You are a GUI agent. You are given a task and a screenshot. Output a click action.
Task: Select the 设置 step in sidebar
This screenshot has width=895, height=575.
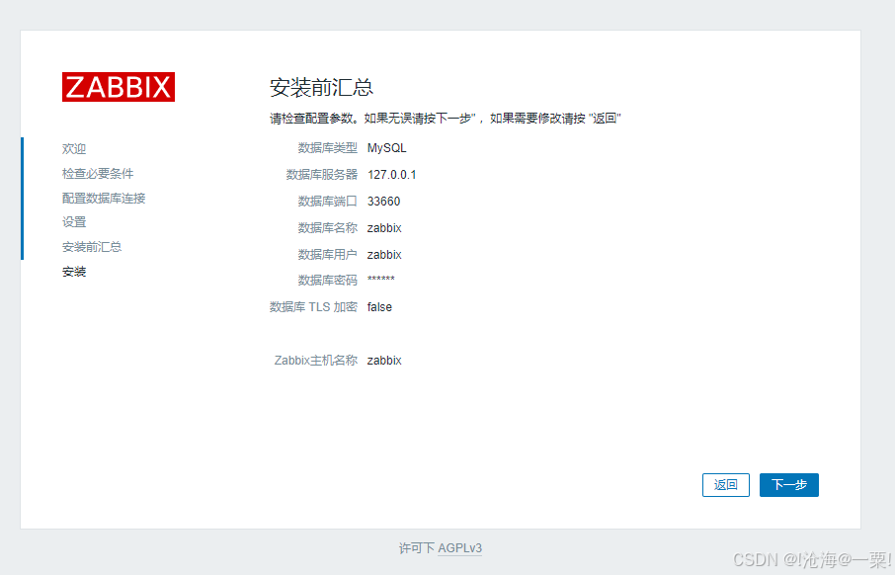74,221
